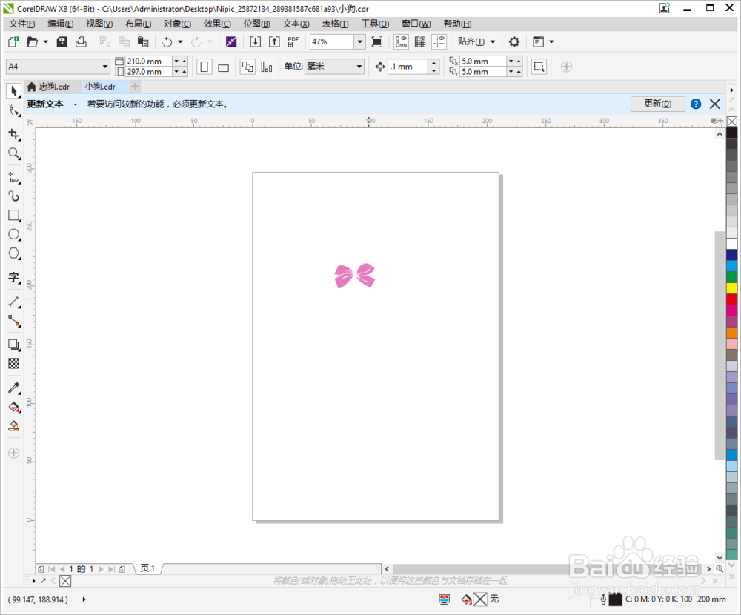The height and width of the screenshot is (615, 741).
Task: Select the Rectangle tool
Action: pos(13,216)
